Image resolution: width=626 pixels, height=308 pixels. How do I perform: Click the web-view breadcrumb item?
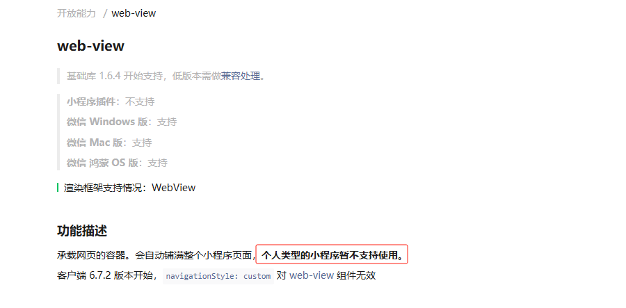134,14
